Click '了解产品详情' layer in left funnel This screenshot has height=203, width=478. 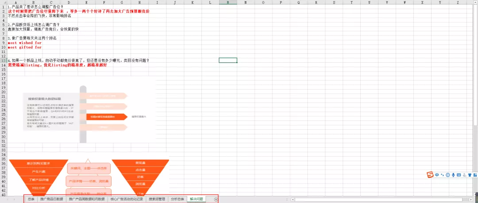[x=39, y=180]
